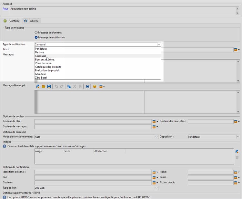
Task: Choose Zéro Bezel option in list
Action: click(98, 78)
